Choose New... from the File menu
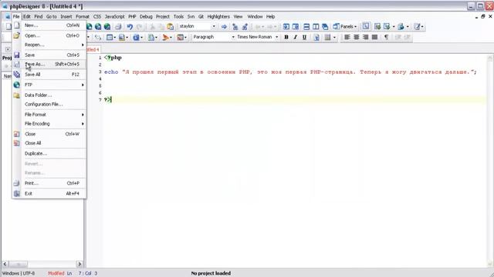 (49, 25)
